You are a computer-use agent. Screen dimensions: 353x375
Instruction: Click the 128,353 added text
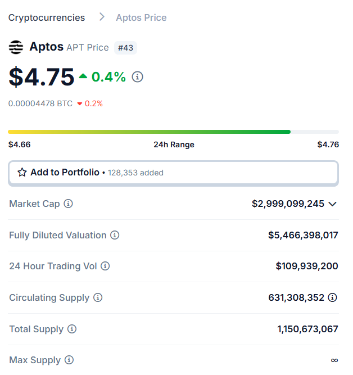point(135,173)
